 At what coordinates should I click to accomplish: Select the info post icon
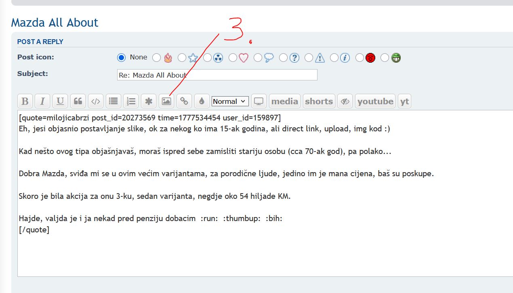tap(334, 58)
